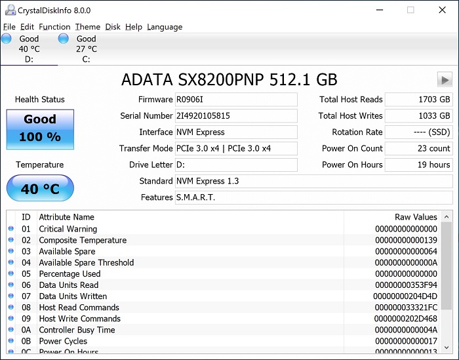Click the Interface field NVM Express

tap(236, 132)
